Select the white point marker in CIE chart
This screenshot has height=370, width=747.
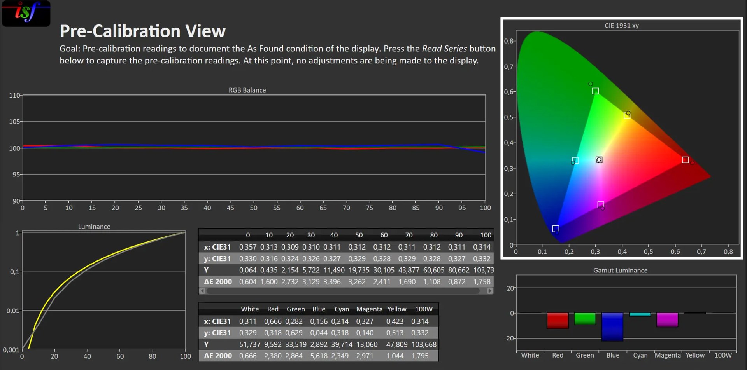pos(599,160)
